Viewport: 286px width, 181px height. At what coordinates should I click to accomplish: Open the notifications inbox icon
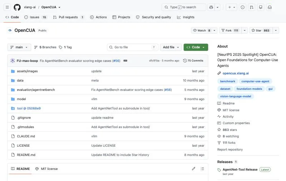pyautogui.click(x=270, y=7)
